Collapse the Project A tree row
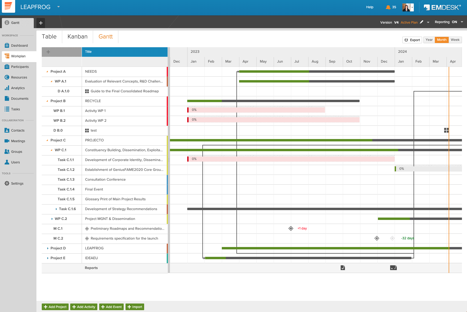This screenshot has width=467, height=312. (47, 71)
